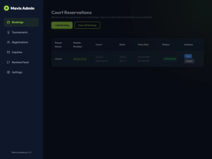Click the Inquiries envelope icon
212x159 pixels.
8,52
